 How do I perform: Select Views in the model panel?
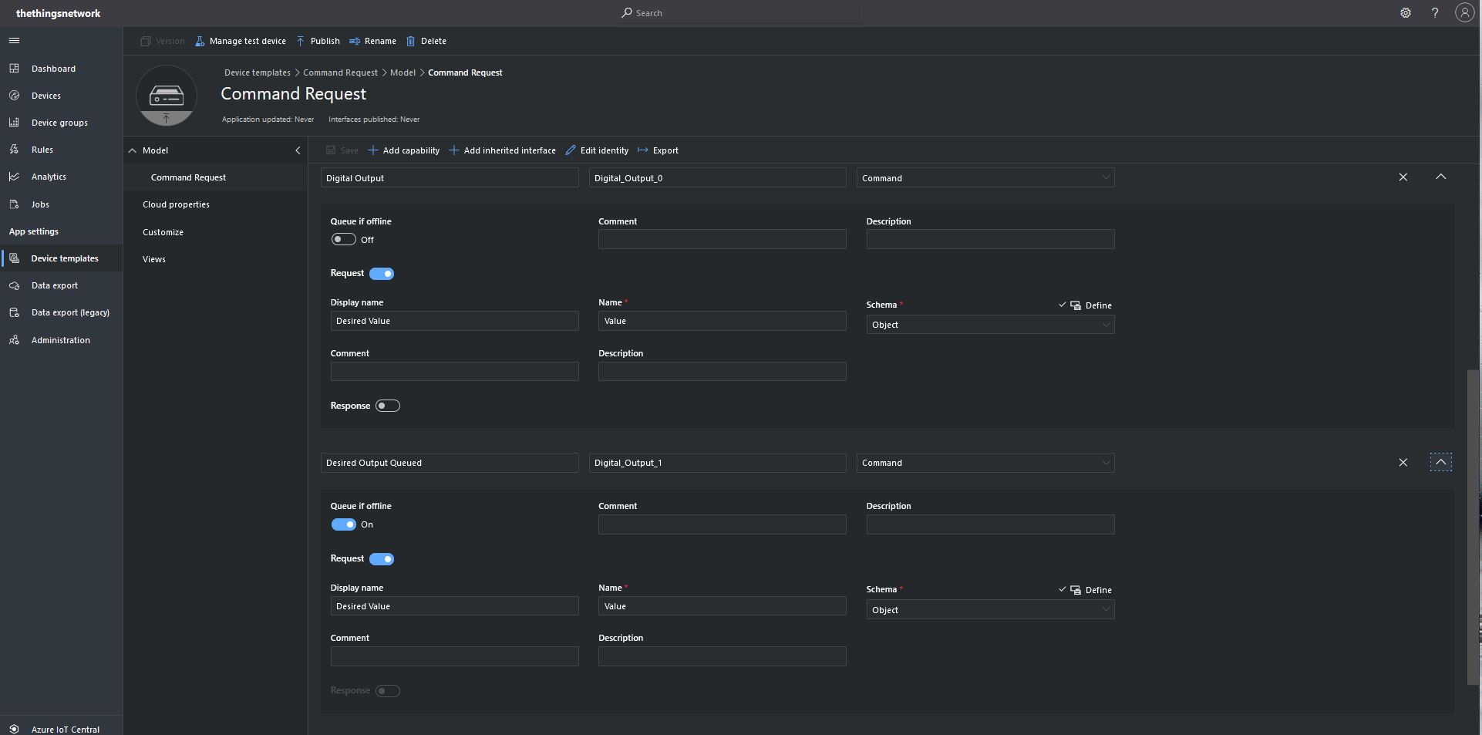[x=154, y=259]
